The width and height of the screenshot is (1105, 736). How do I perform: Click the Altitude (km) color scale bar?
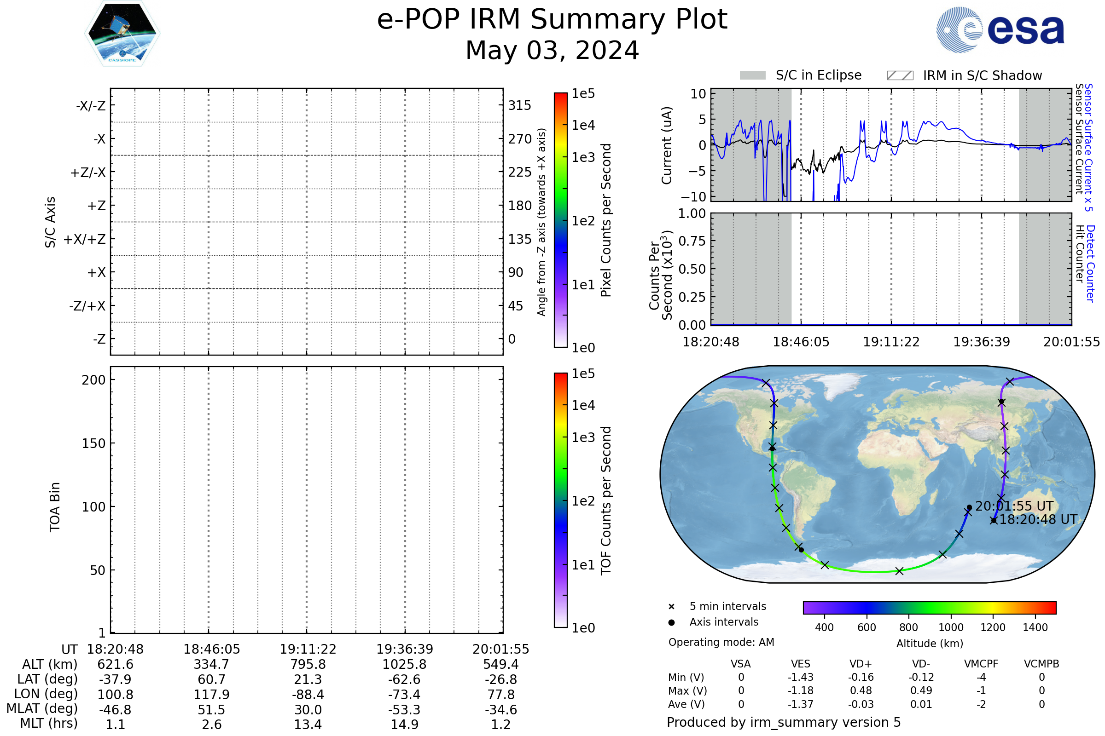pos(929,607)
